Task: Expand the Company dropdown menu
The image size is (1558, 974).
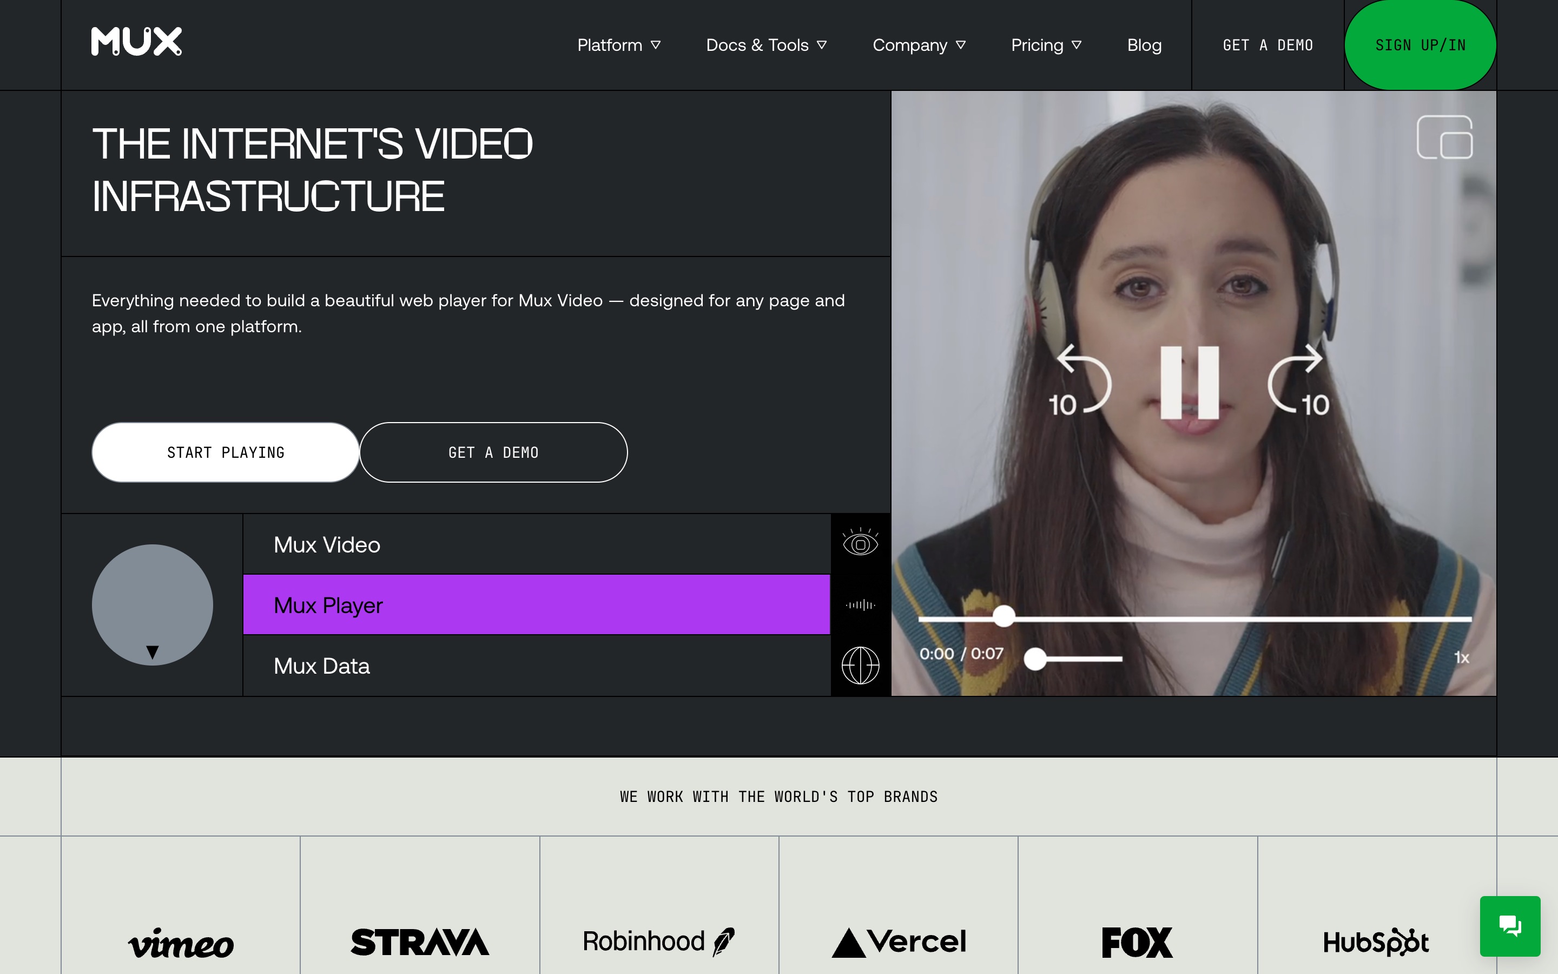Action: click(x=919, y=45)
